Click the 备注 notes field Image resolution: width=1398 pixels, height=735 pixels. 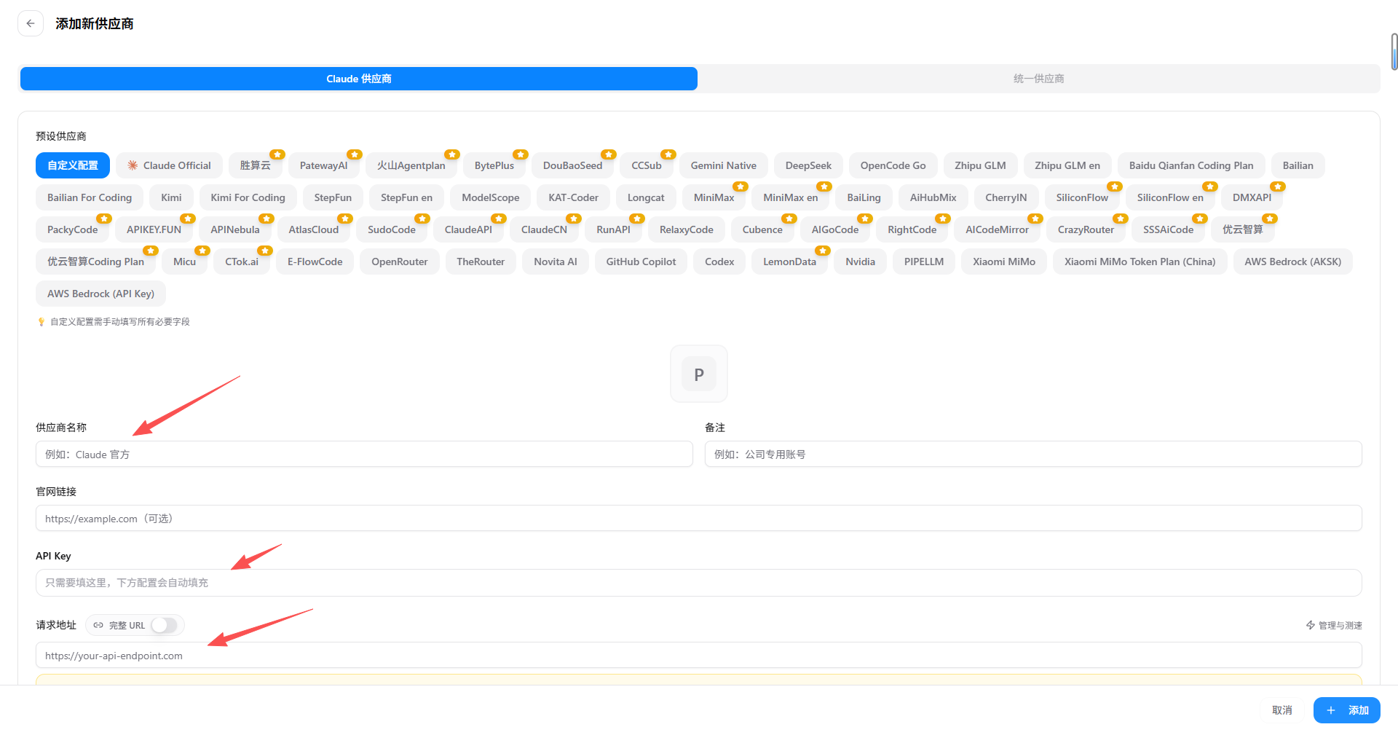(1033, 454)
